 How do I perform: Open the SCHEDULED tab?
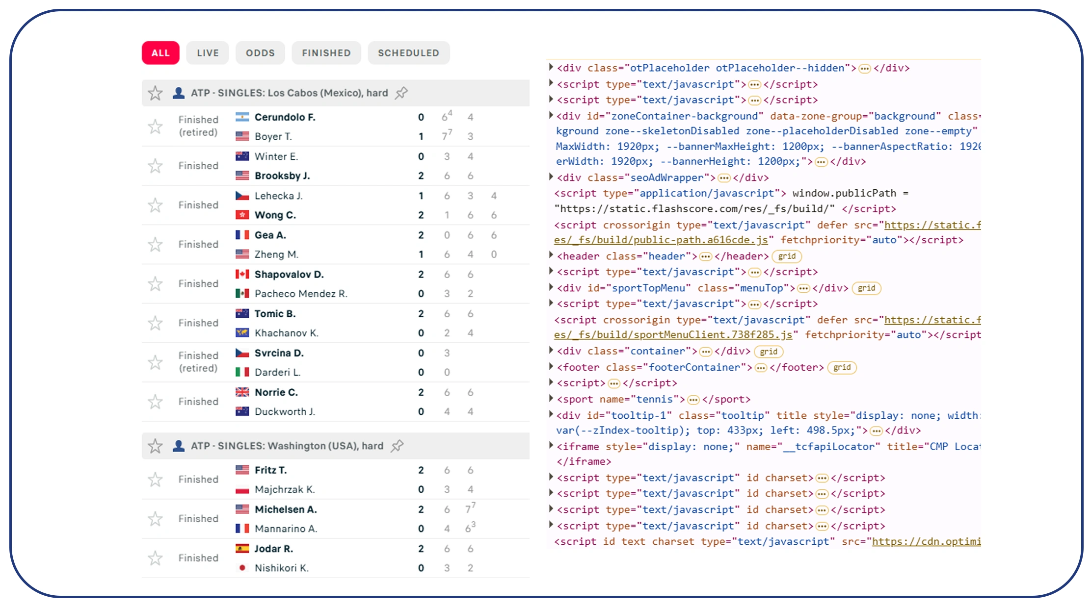pyautogui.click(x=408, y=53)
